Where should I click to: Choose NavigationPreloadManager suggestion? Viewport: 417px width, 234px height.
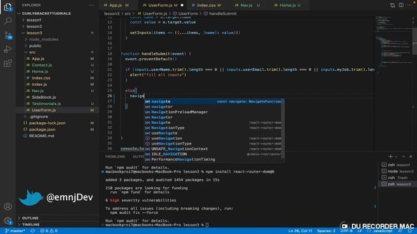[x=213, y=112]
